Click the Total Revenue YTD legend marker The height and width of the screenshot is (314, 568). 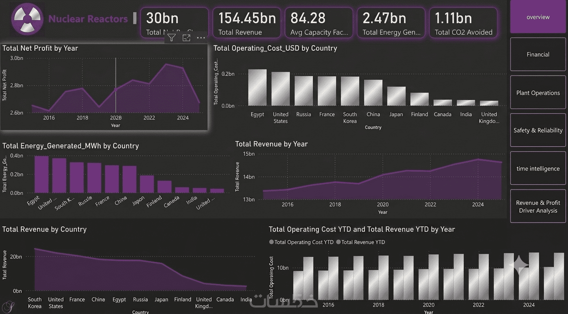point(338,242)
